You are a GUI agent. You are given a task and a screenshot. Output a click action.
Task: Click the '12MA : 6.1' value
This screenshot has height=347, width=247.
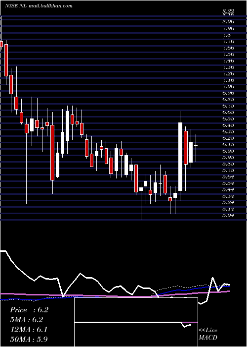(x=29, y=330)
